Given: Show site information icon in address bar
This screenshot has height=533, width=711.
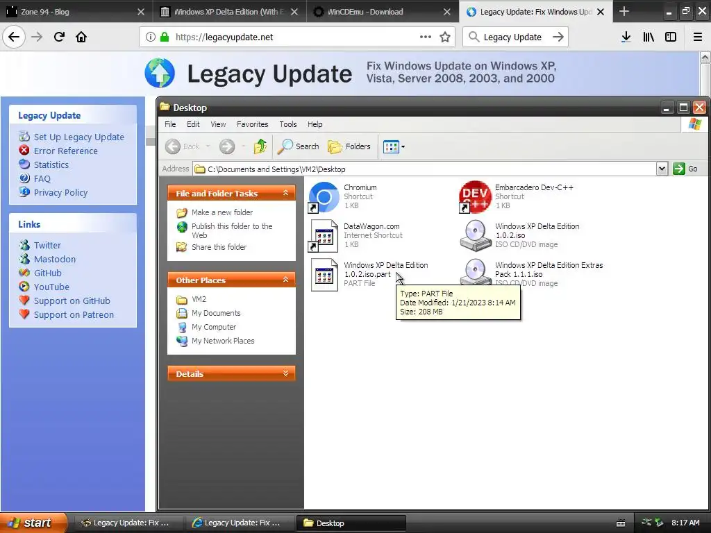Looking at the screenshot, I should coord(151,37).
